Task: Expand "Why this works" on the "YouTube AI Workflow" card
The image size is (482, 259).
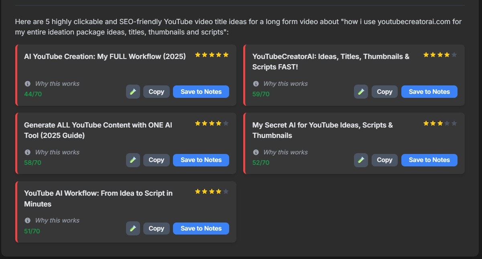Action: click(57, 220)
